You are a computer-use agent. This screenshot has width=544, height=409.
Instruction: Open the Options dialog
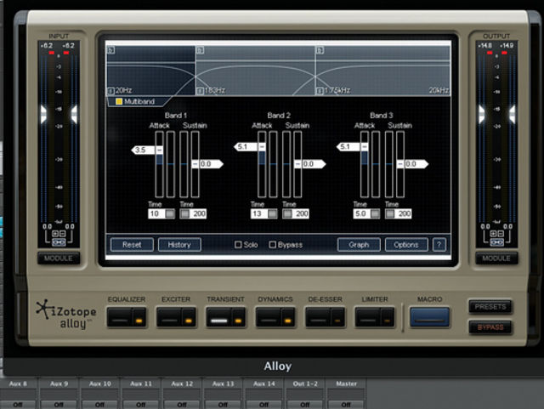[406, 245]
